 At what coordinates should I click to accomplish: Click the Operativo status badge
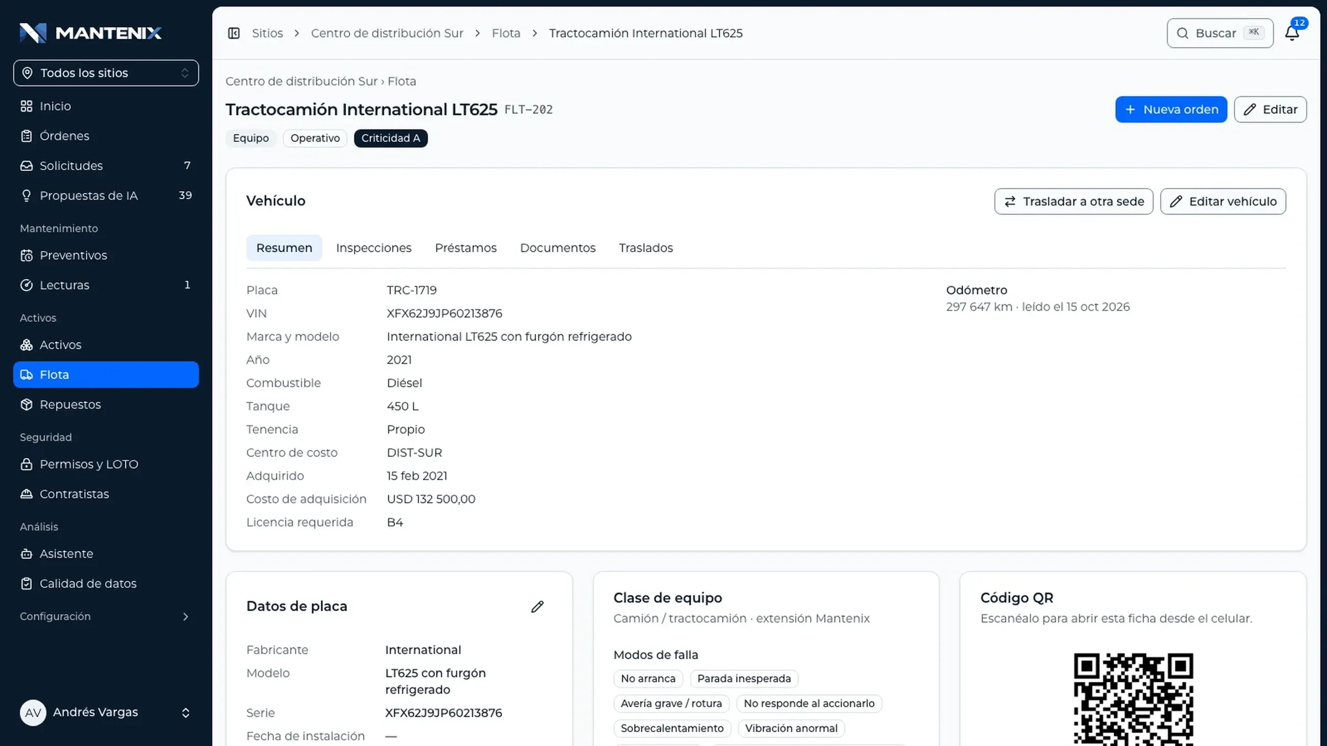315,138
